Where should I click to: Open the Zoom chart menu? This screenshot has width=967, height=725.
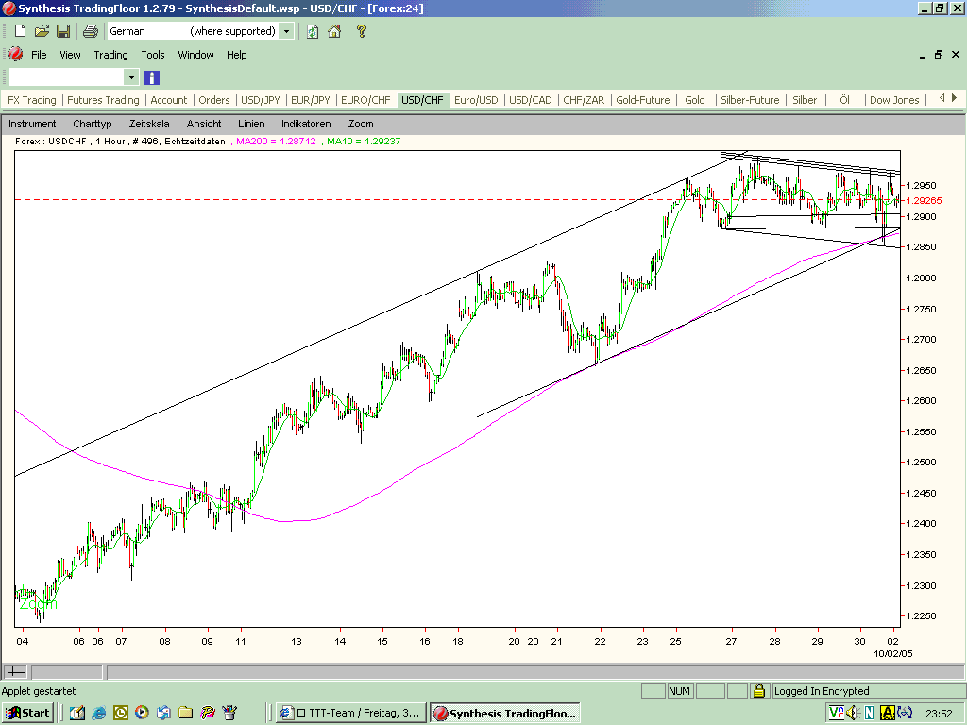[x=361, y=124]
